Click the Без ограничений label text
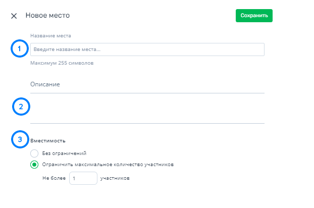The image size is (314, 208). click(64, 153)
